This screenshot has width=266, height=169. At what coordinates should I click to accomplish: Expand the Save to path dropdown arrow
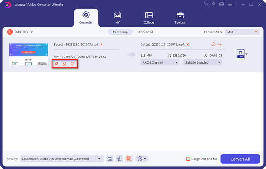point(99,159)
